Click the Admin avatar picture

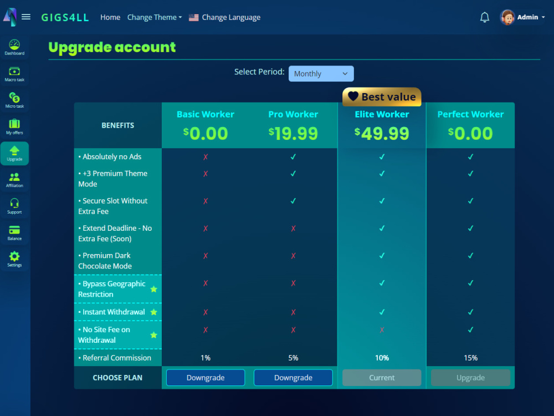507,17
